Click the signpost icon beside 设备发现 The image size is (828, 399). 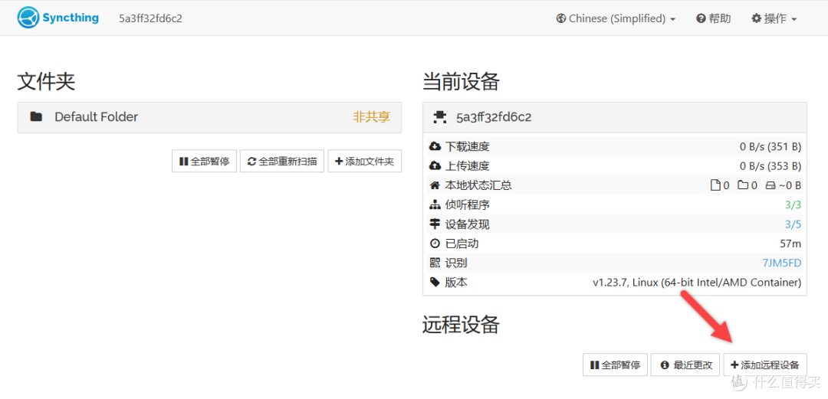tap(435, 224)
